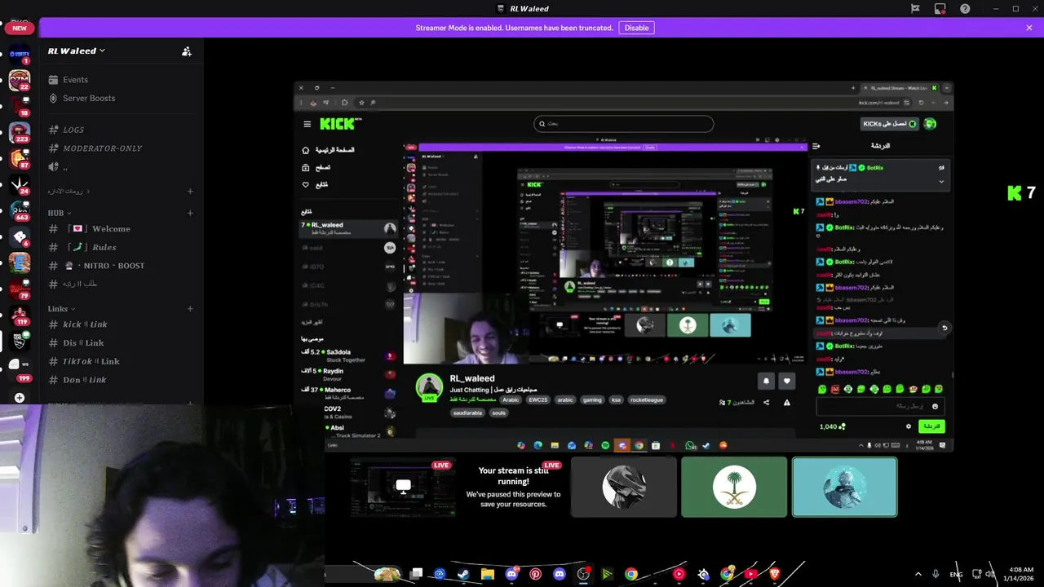The image size is (1044, 587).
Task: Open Kick hamburger menu in shared stream
Action: pyautogui.click(x=307, y=124)
